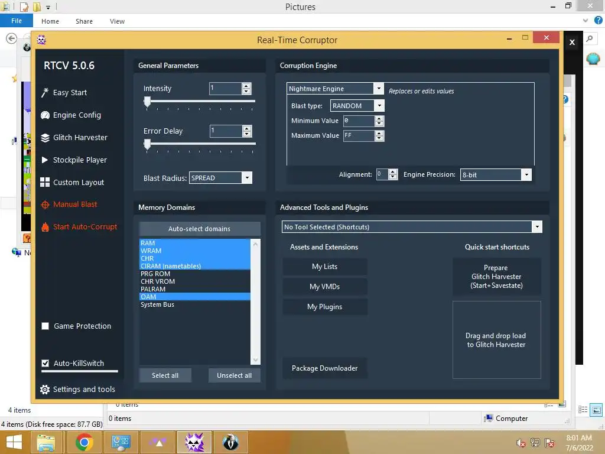Open Explorer File menu
This screenshot has width=605, height=454.
[x=16, y=21]
